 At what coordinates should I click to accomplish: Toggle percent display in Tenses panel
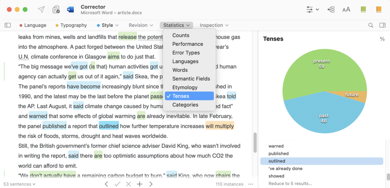382,39
